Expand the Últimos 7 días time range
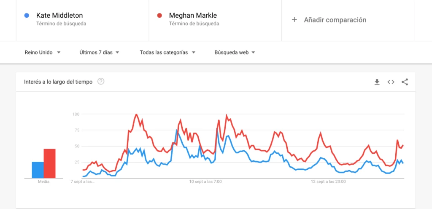Viewport: 432px width, 209px height. pyautogui.click(x=99, y=53)
